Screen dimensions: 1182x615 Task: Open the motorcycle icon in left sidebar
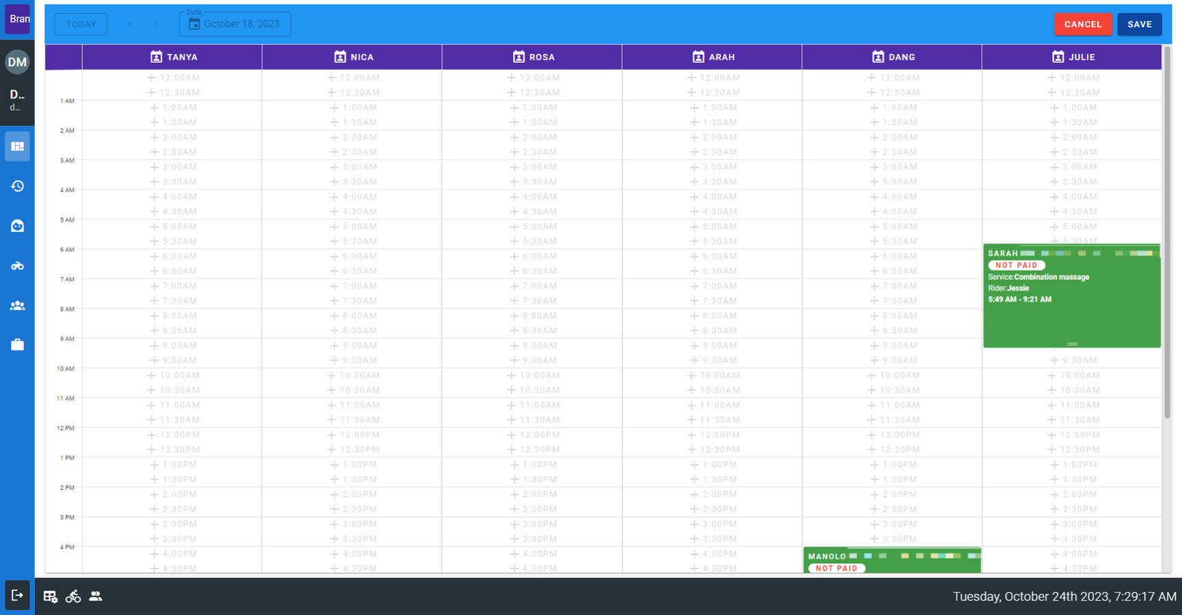tap(17, 265)
